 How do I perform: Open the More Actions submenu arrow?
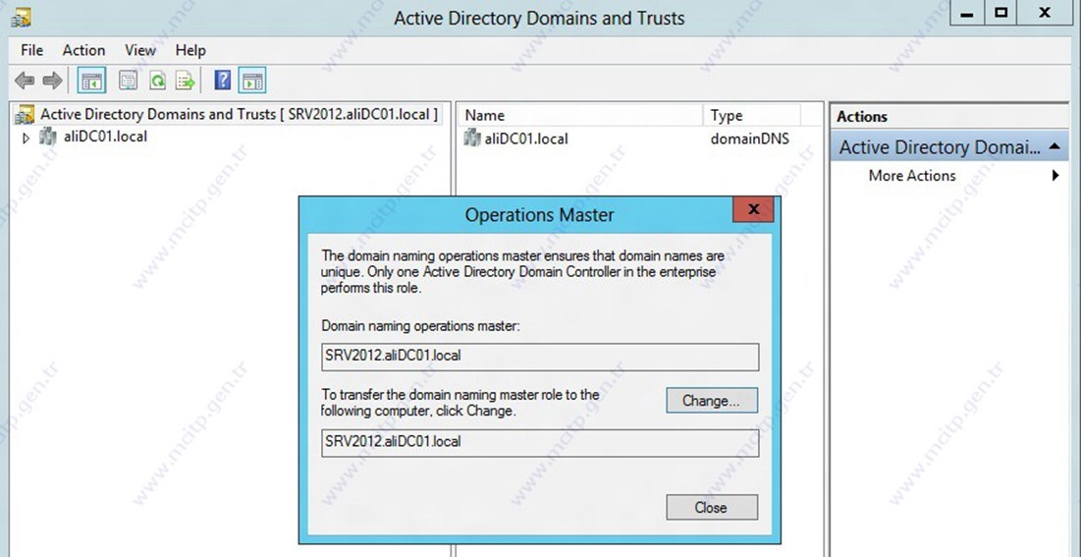point(1055,175)
